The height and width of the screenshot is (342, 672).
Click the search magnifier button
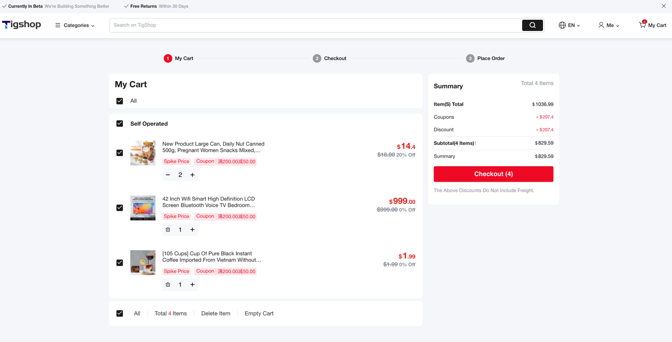click(x=532, y=25)
